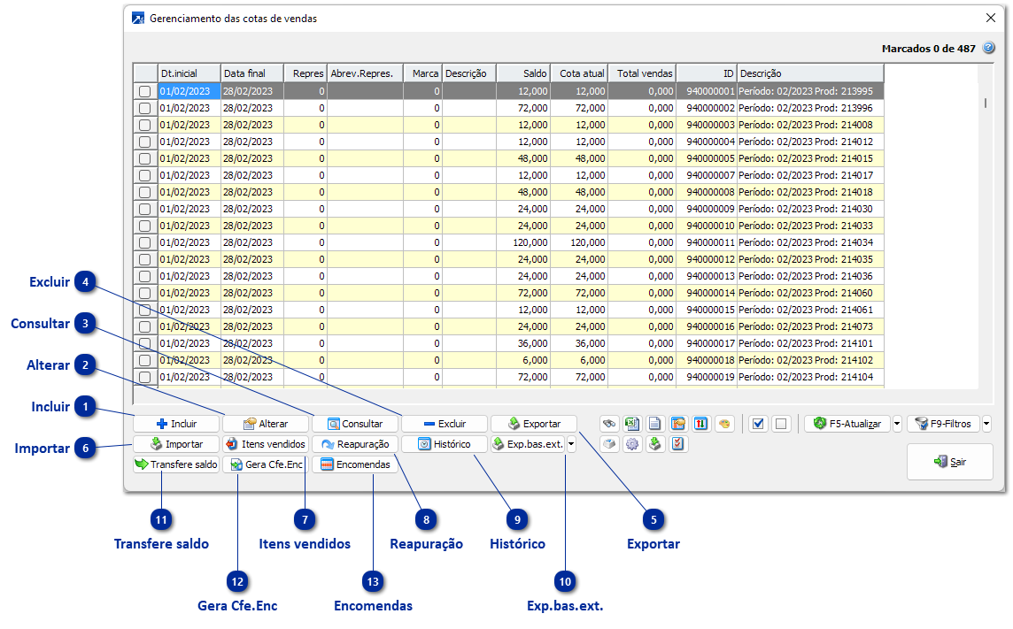This screenshot has width=1013, height=629.
Task: Click the mark-all checked box toolbar button
Action: [757, 424]
